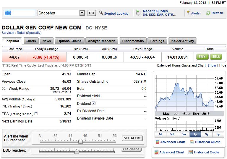Click the Alerts pencil icon
This screenshot has width=227, height=159.
[188, 13]
